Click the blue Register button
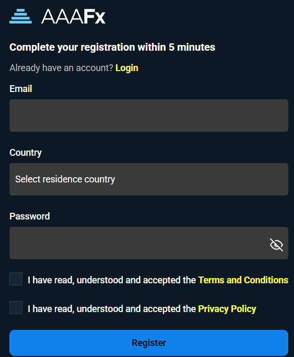This screenshot has height=357, width=294. tap(149, 343)
